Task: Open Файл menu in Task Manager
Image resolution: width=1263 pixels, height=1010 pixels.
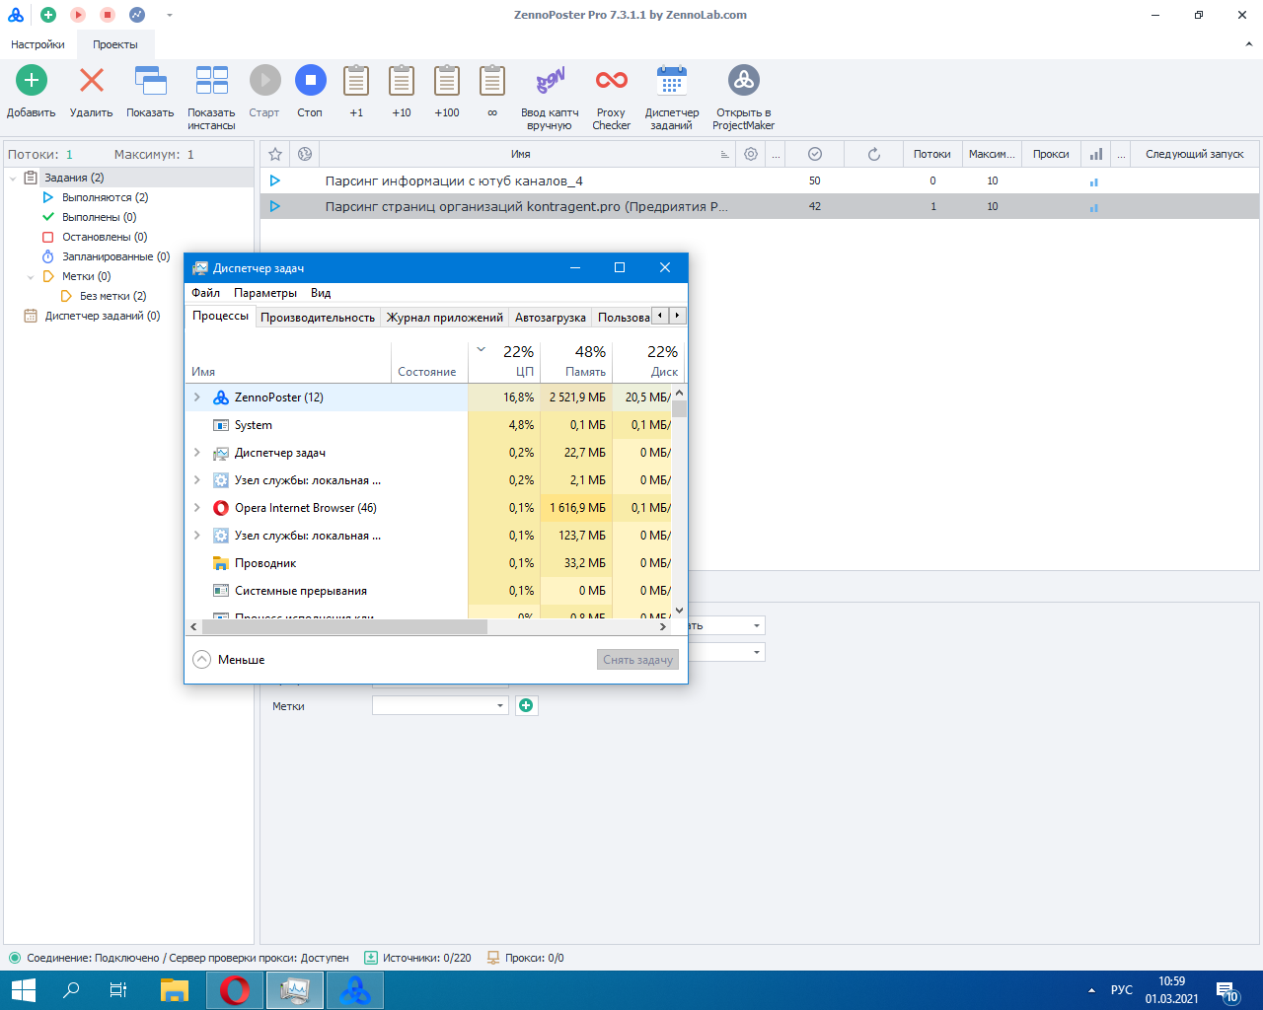Action: tap(205, 293)
